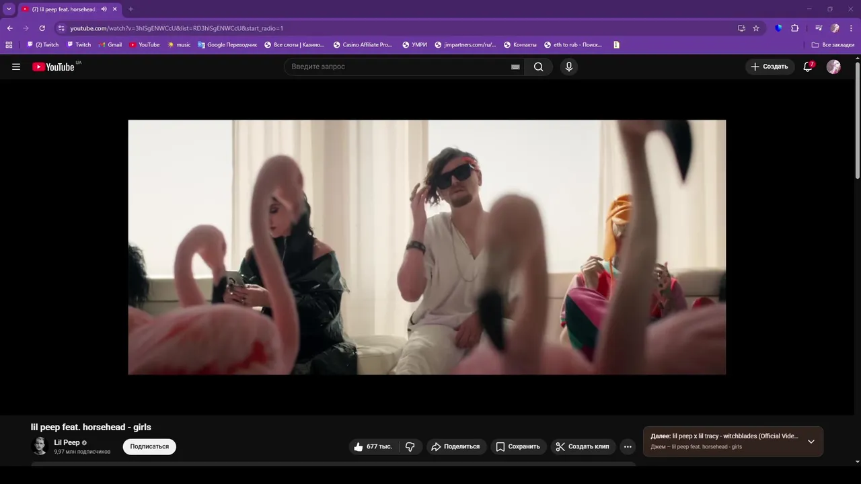Open on-screen keyboard icon in search box
Image resolution: width=861 pixels, height=484 pixels.
515,67
